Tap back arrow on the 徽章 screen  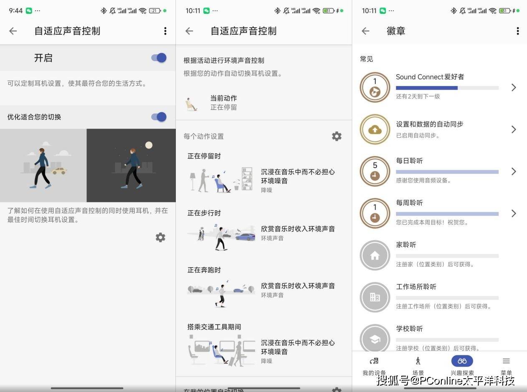365,31
